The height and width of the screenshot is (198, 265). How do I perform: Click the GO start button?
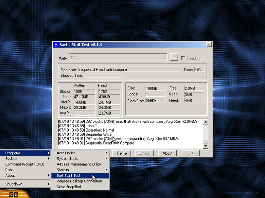coord(14,194)
